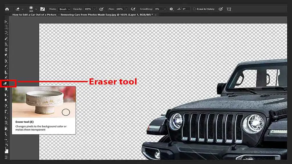Select the Lasso tool
Viewport: 292px width, 164px height.
6,33
